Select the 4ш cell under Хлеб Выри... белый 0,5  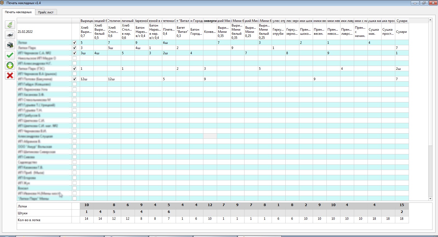coord(100,53)
